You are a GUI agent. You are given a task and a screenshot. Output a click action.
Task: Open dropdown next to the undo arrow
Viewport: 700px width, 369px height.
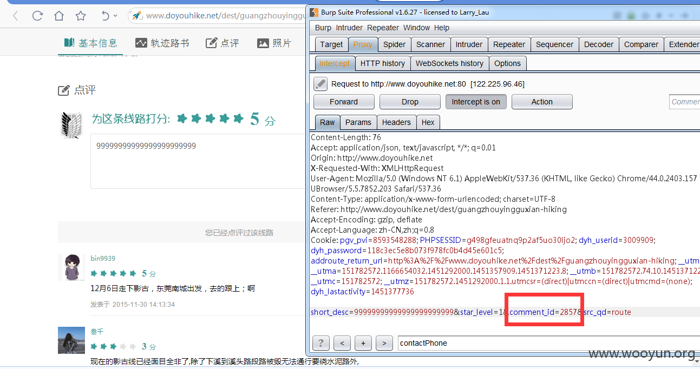(x=115, y=16)
